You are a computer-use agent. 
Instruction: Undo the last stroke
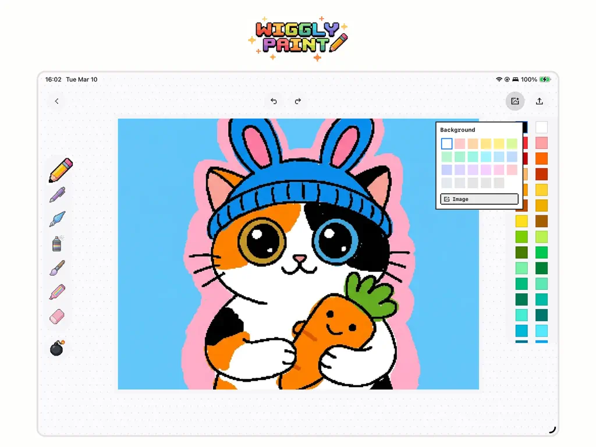274,101
